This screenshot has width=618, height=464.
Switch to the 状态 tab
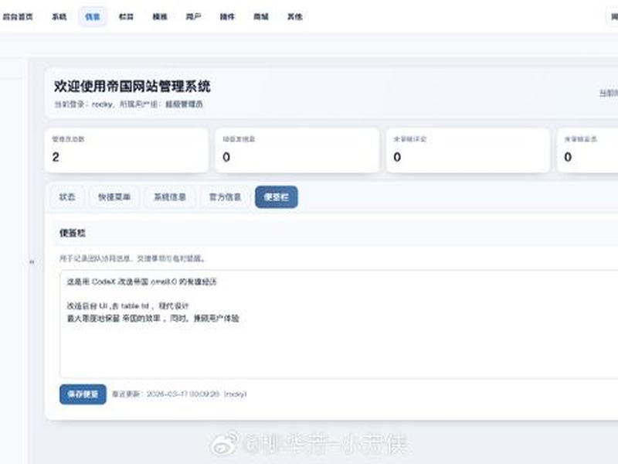(x=67, y=197)
